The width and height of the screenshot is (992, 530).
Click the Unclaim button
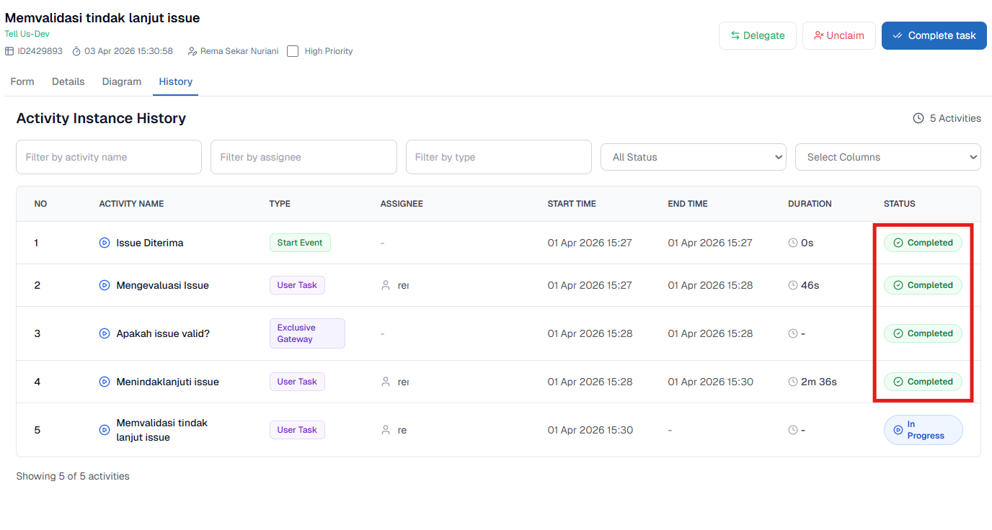(838, 35)
